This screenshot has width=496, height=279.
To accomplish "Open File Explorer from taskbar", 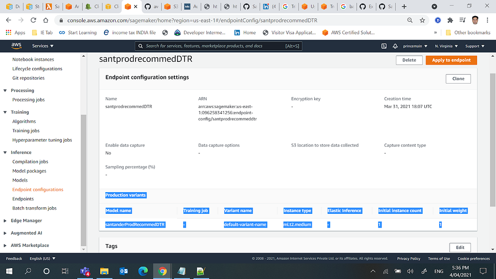I will (x=104, y=271).
